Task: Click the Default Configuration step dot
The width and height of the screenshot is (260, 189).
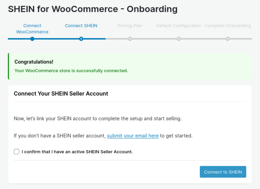Action: [179, 39]
